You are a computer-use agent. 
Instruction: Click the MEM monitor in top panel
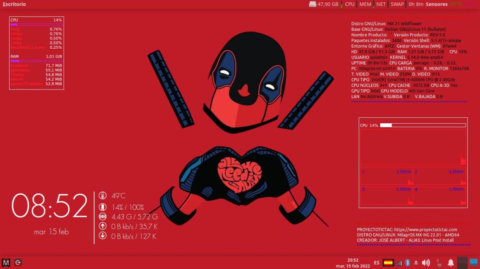tap(365, 4)
